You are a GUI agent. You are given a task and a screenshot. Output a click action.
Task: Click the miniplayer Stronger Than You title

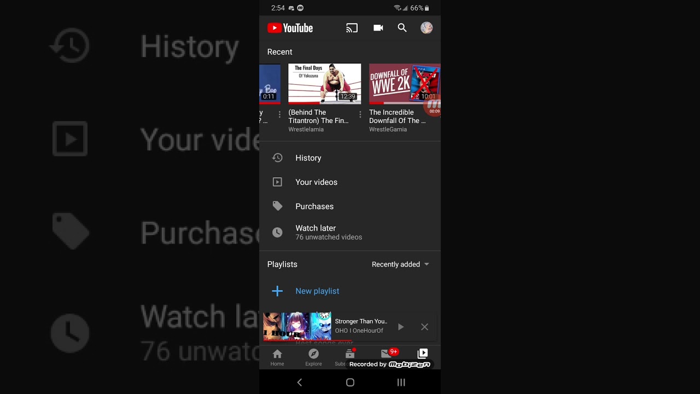361,321
